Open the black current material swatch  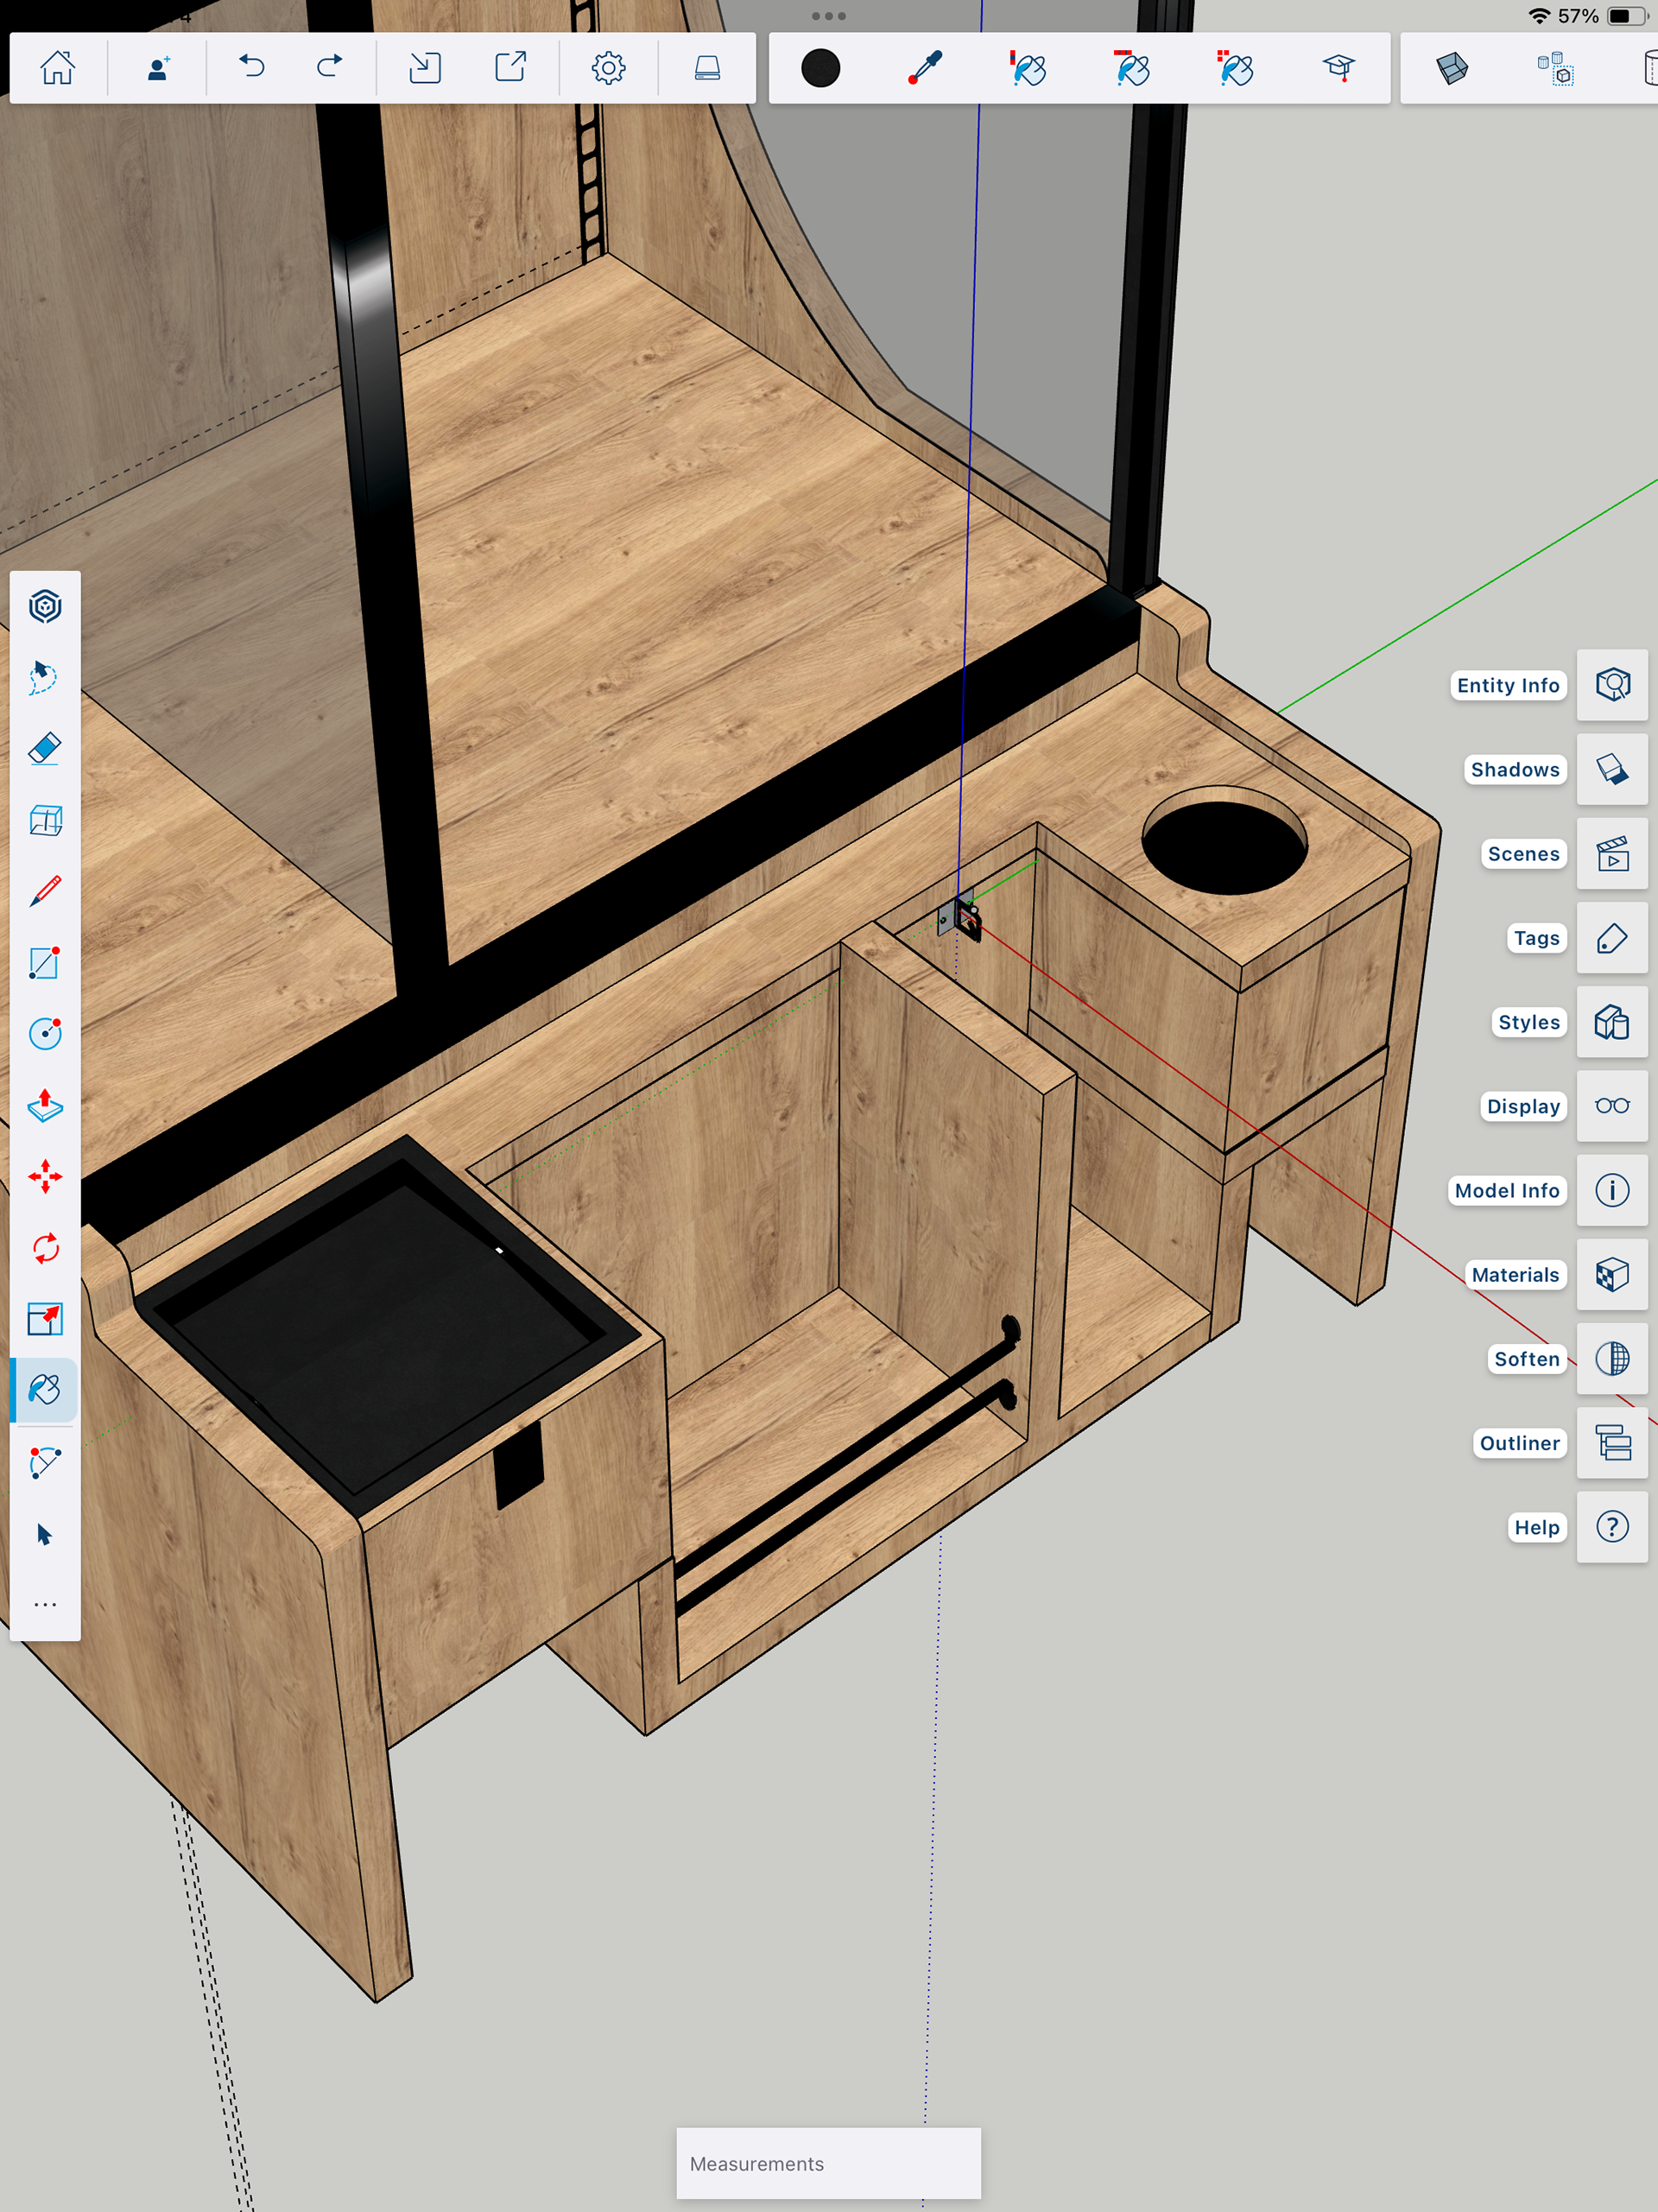(820, 68)
